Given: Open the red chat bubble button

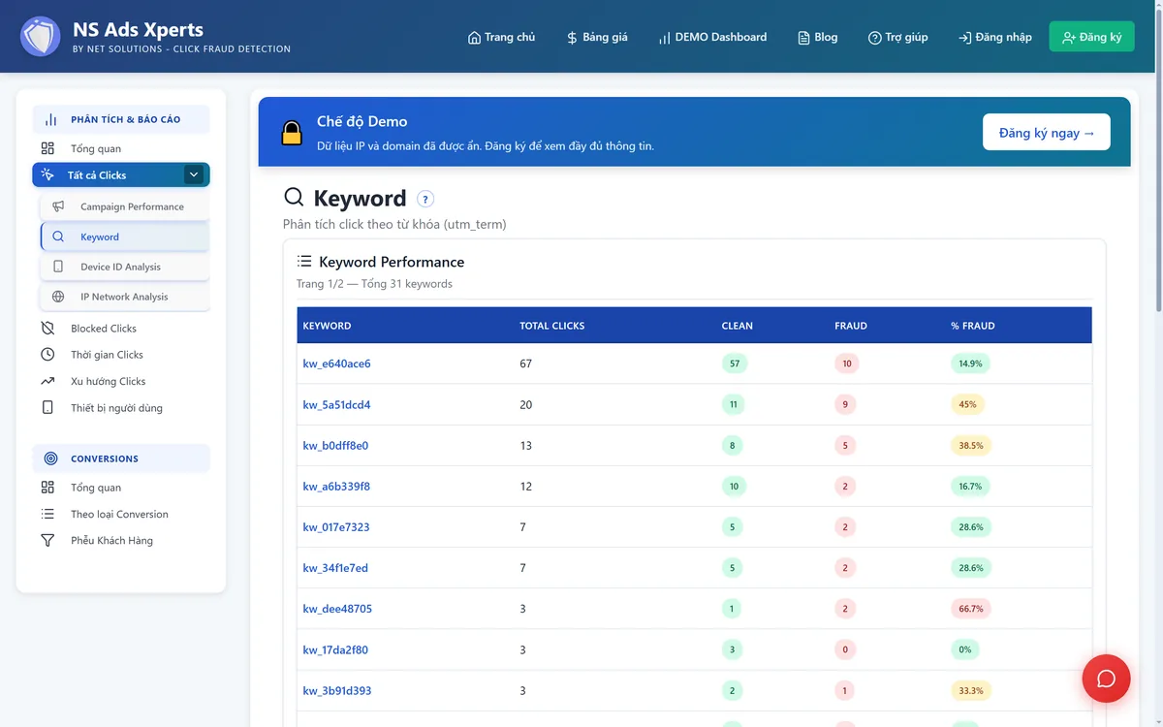Looking at the screenshot, I should click(1106, 679).
